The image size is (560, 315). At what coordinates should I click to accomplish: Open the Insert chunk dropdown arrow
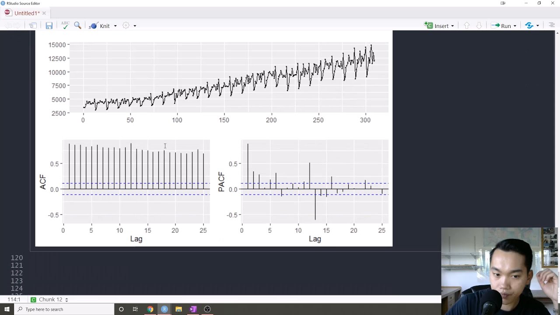point(452,26)
